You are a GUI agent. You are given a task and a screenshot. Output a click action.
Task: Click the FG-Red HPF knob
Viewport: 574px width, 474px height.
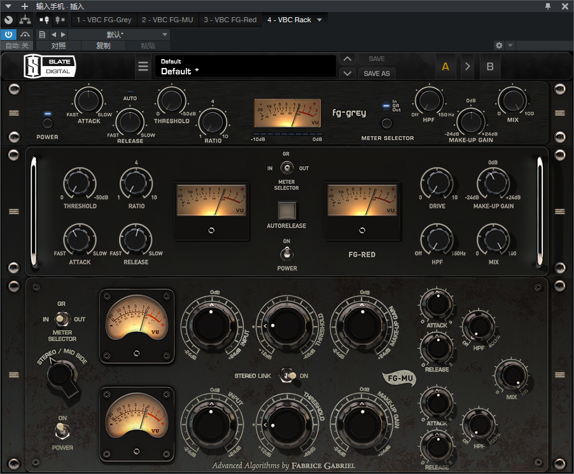click(x=437, y=240)
